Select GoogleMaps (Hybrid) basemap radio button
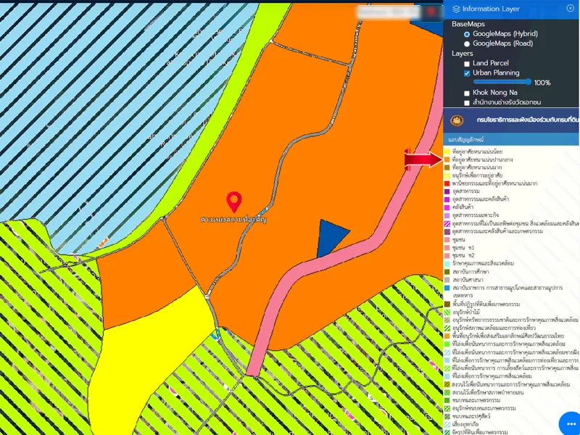The image size is (580, 435). pos(467,34)
